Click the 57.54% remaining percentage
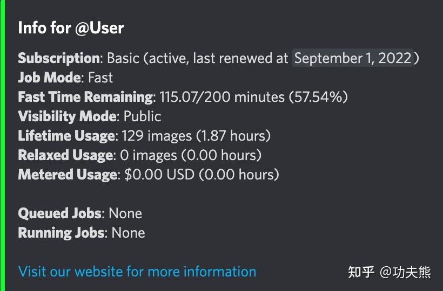This screenshot has height=291, width=443. (318, 97)
